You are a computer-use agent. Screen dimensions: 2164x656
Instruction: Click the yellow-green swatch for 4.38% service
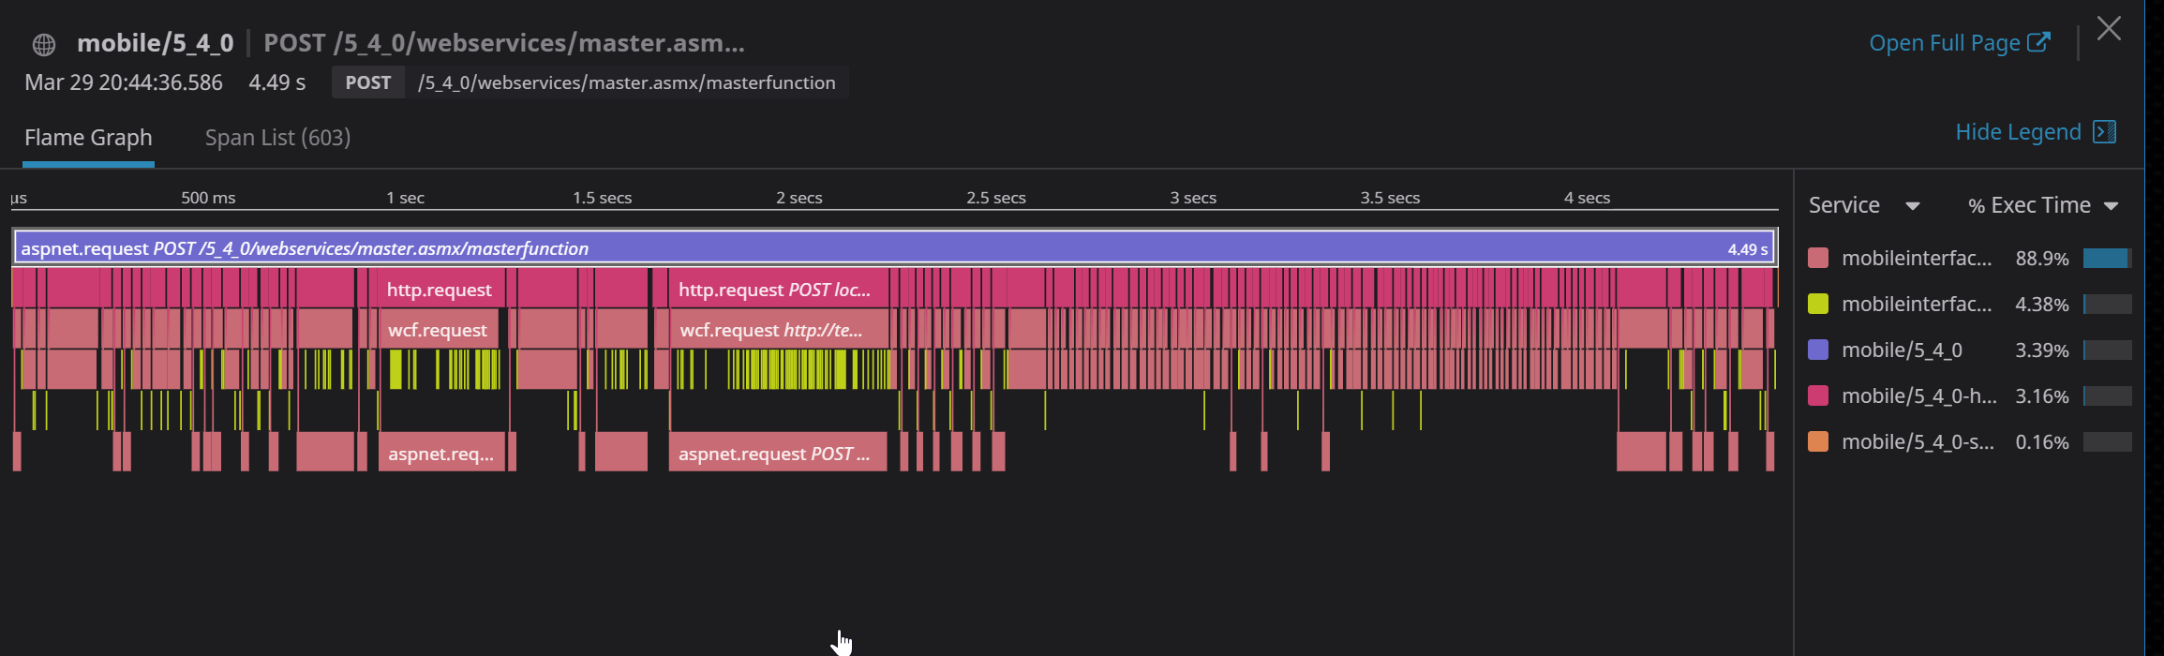click(1818, 304)
